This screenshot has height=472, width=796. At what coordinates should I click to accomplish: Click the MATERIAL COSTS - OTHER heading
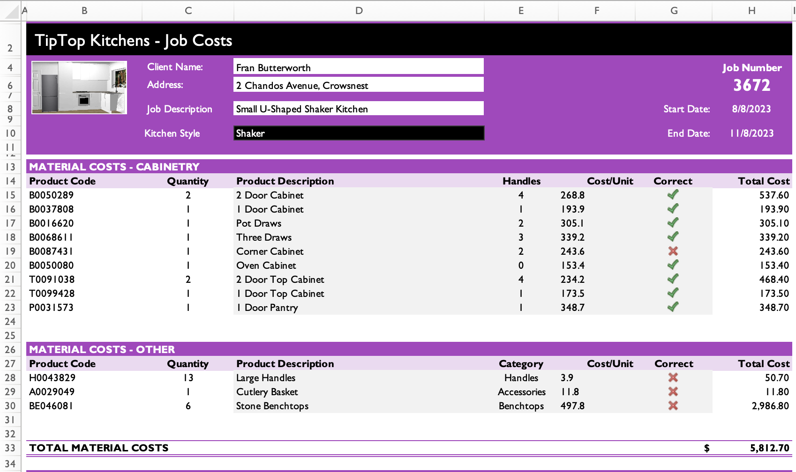coord(102,349)
